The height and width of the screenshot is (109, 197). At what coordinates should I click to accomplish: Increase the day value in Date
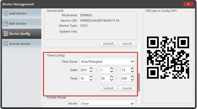tap(132, 69)
